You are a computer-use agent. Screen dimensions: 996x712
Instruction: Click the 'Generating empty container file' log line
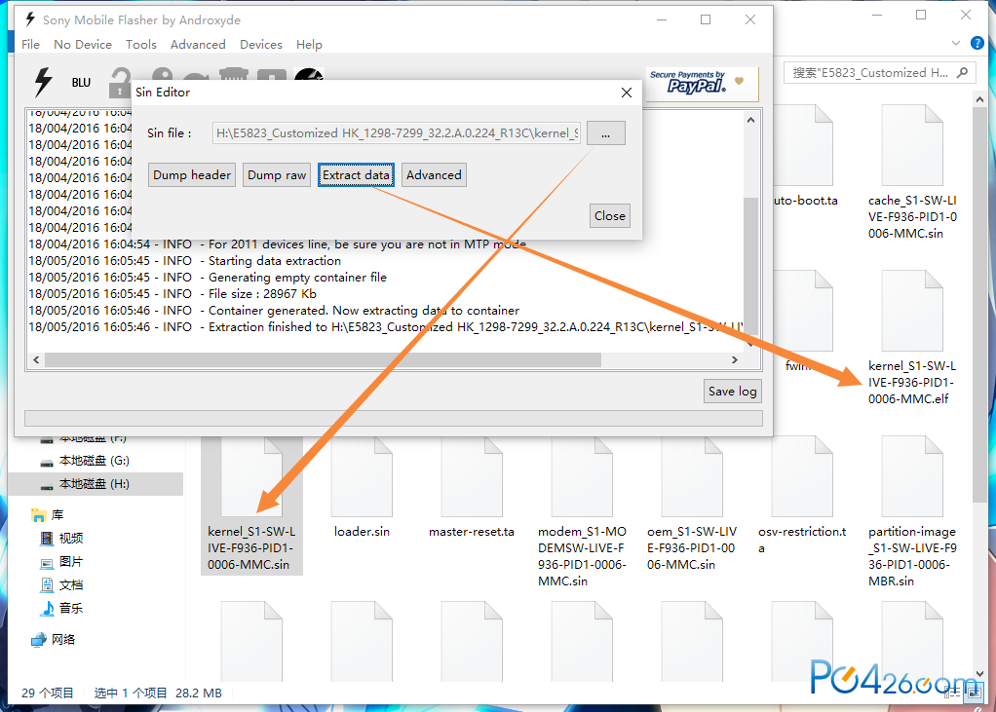point(208,278)
